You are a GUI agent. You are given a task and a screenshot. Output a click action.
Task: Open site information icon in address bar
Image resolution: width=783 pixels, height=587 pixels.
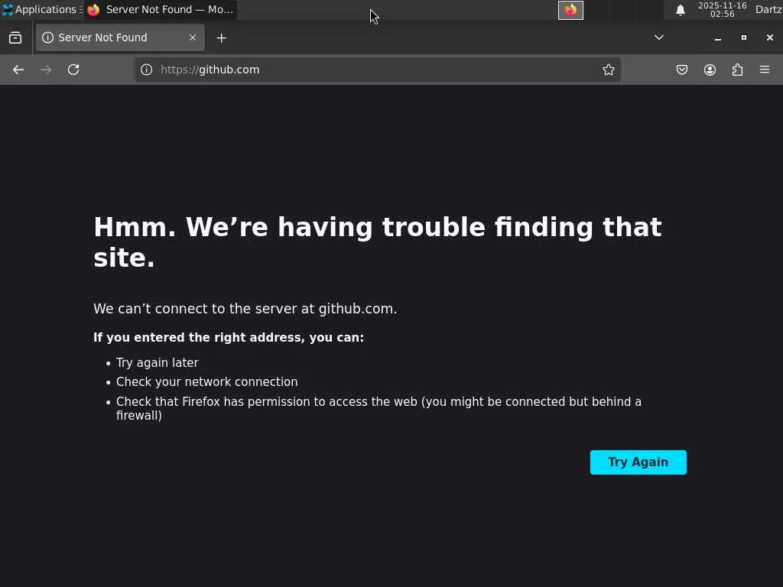(x=146, y=70)
